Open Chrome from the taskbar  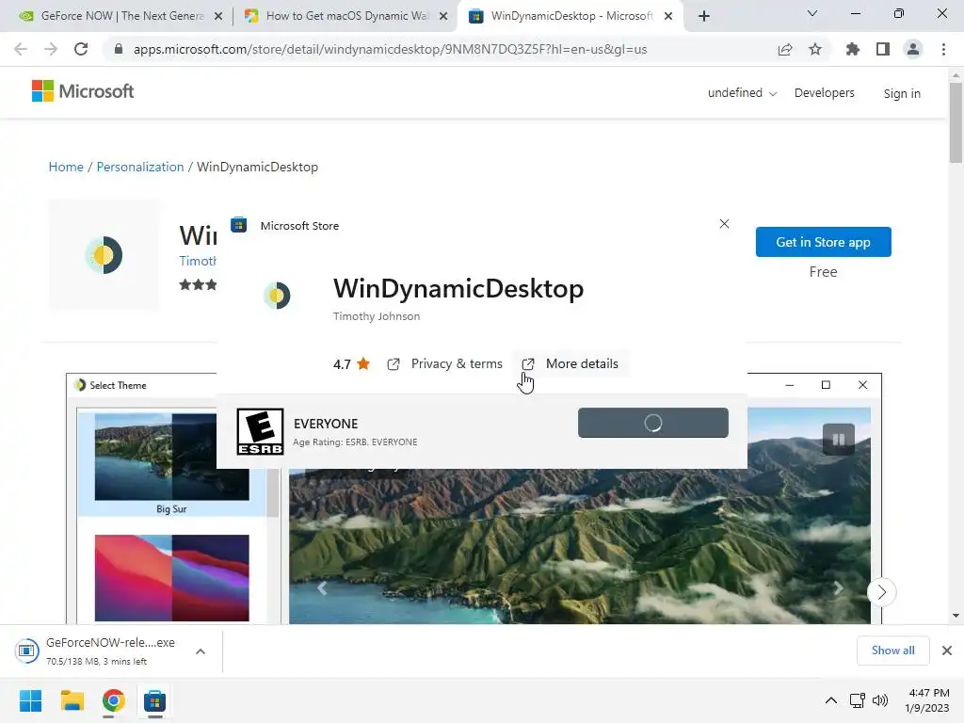click(x=113, y=700)
